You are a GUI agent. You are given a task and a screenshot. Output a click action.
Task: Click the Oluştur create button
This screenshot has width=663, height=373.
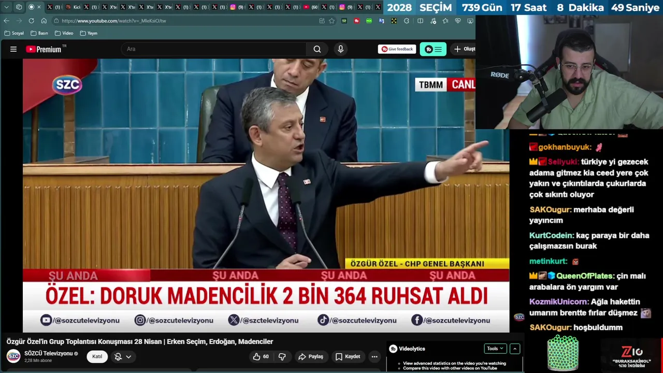tap(464, 49)
